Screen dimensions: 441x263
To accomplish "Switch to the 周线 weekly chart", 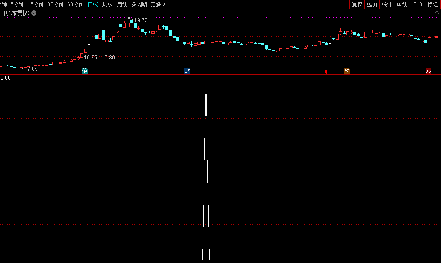I will click(x=107, y=4).
